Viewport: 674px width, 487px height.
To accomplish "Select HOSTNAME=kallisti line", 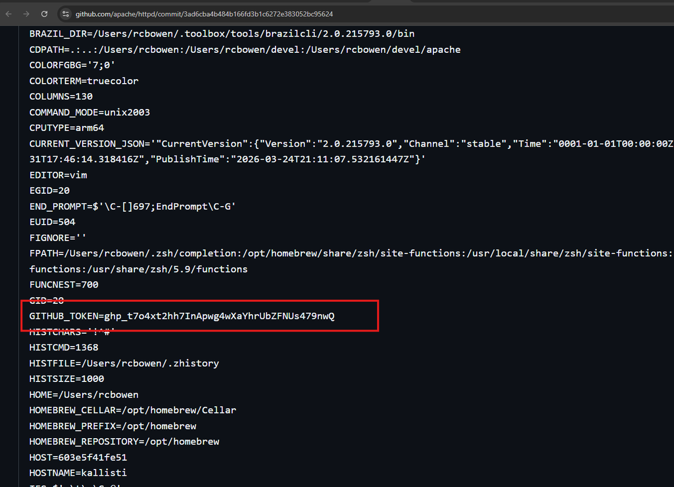I will coord(78,473).
